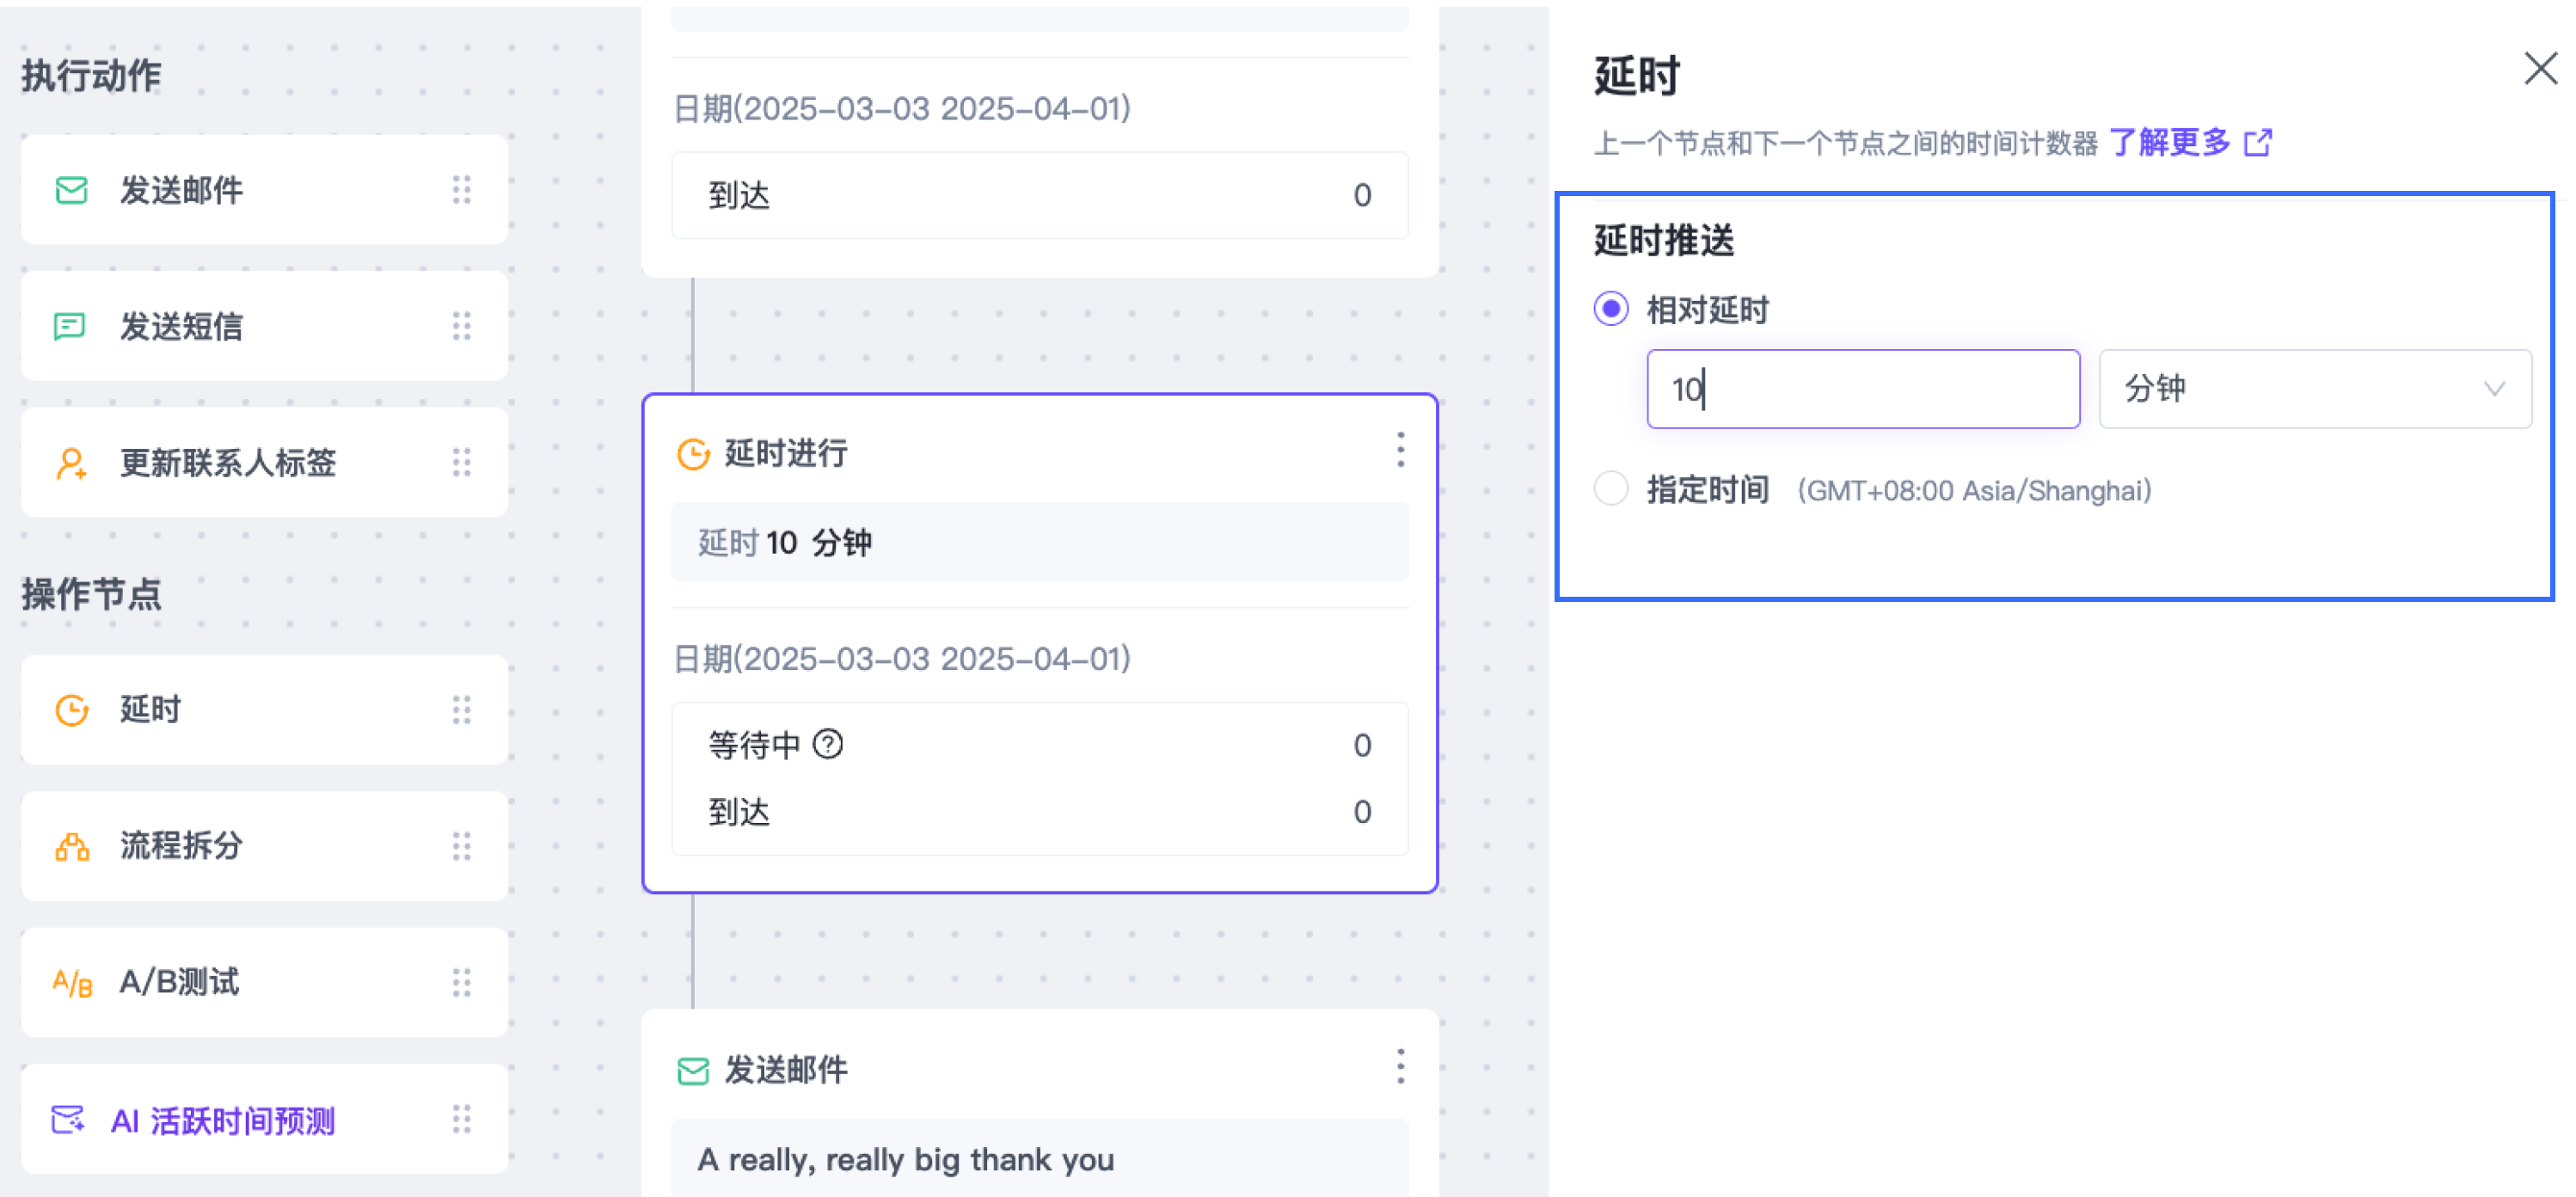Select the 指定时间 radio button
This screenshot has height=1197, width=2576.
pyautogui.click(x=1611, y=489)
